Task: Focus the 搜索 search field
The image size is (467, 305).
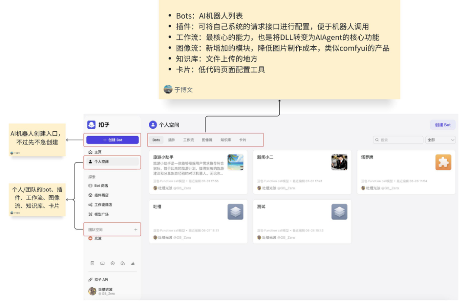Action: [x=398, y=140]
